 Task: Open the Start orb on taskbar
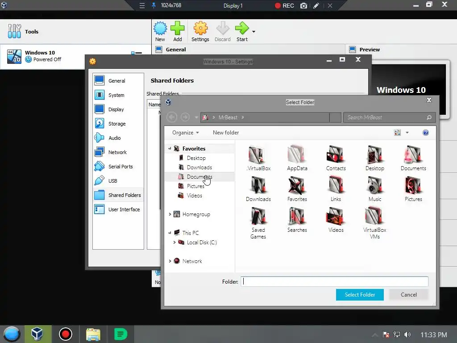pos(12,334)
